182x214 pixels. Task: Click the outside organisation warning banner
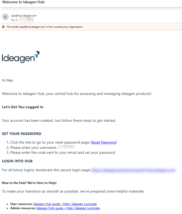click(90, 27)
